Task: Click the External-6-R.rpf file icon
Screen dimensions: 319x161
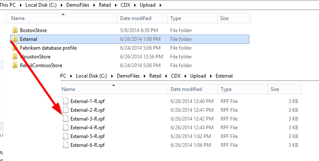Action: click(x=65, y=145)
